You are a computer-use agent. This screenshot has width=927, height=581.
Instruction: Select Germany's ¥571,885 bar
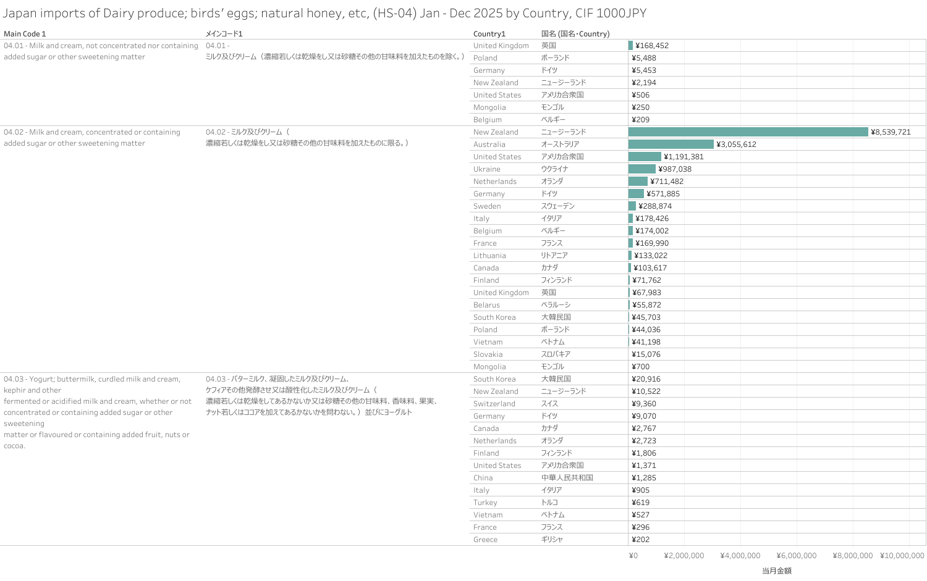coord(636,194)
